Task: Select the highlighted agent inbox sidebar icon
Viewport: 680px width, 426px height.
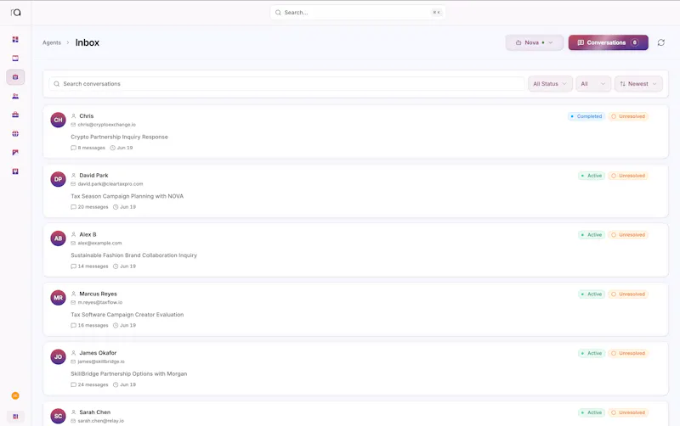Action: (15, 77)
